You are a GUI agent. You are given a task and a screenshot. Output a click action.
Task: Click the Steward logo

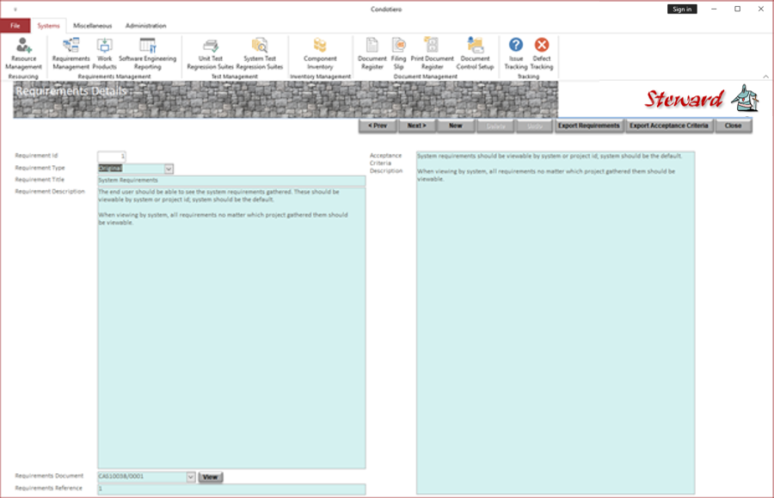pyautogui.click(x=702, y=99)
